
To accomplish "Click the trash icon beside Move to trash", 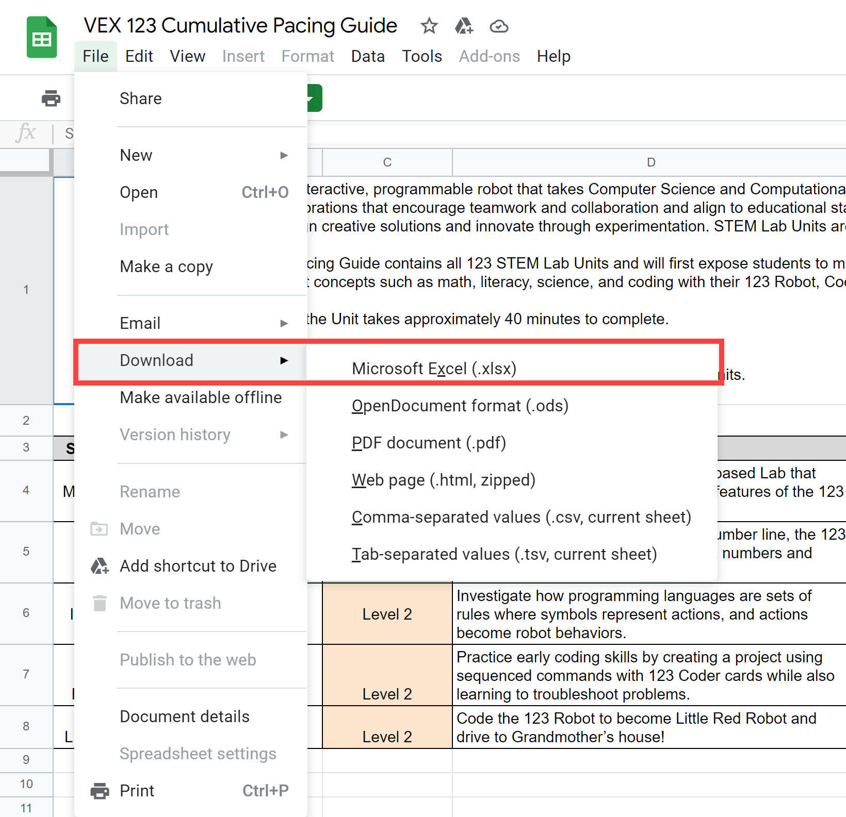I will coord(99,603).
